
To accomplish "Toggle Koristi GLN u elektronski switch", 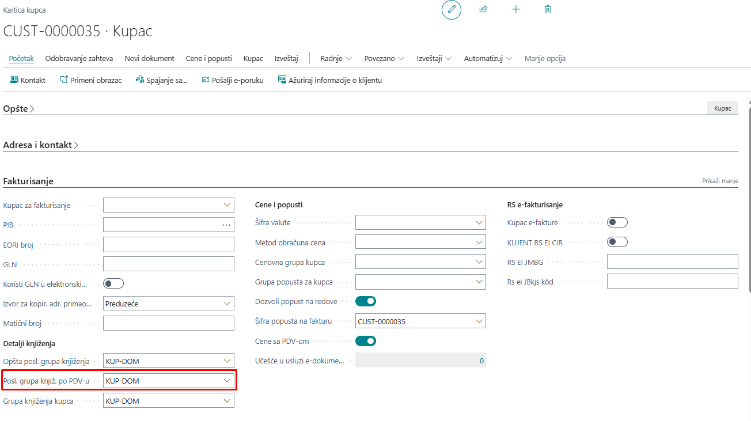I will [x=113, y=283].
